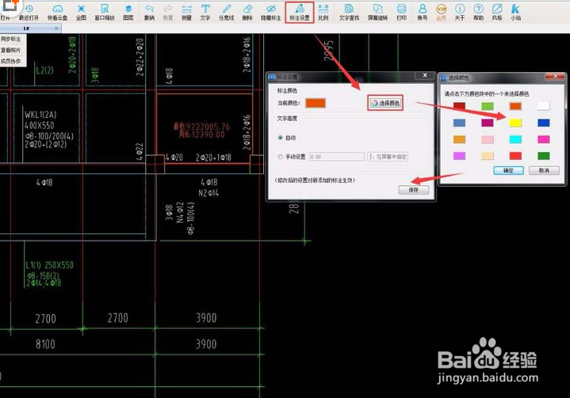570x398 pixels.
Task: Click the 全图 full view icon
Action: click(81, 12)
